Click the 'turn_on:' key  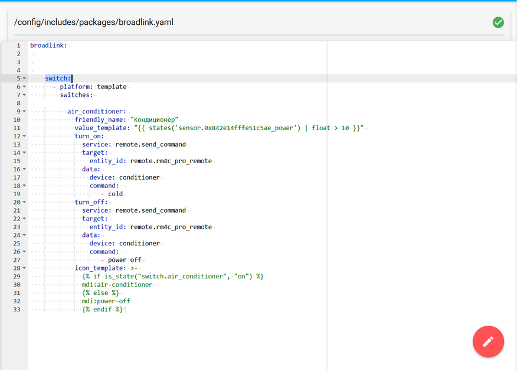(x=89, y=136)
